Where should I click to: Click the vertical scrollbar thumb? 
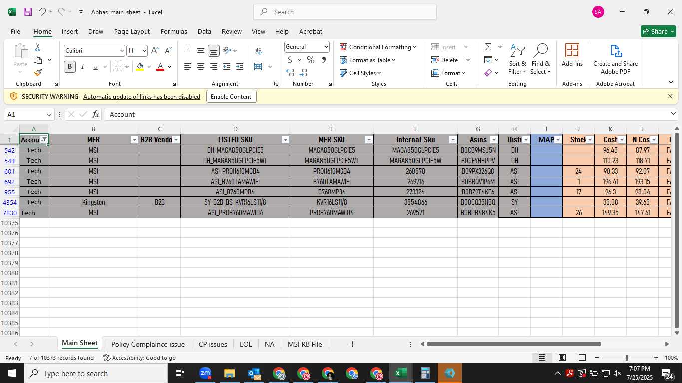[677, 231]
